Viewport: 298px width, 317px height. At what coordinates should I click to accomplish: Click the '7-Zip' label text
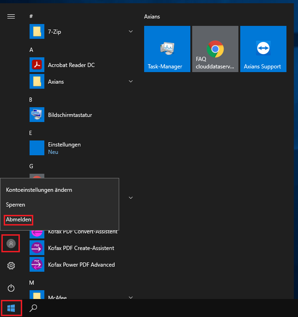[x=55, y=32]
